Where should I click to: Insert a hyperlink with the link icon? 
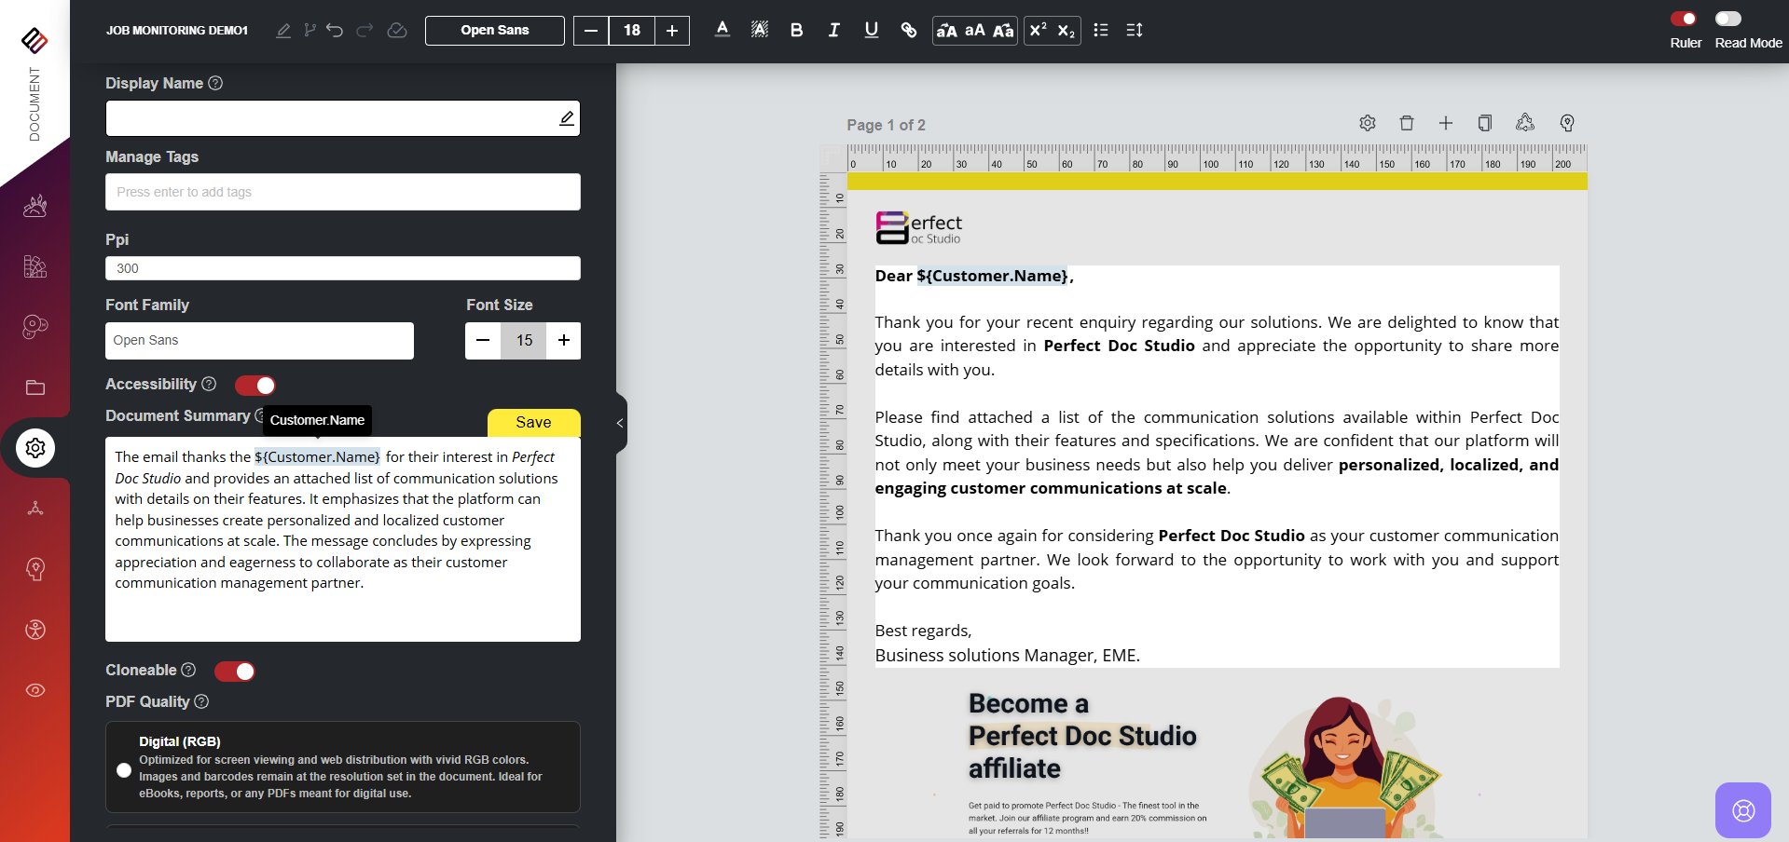908,31
